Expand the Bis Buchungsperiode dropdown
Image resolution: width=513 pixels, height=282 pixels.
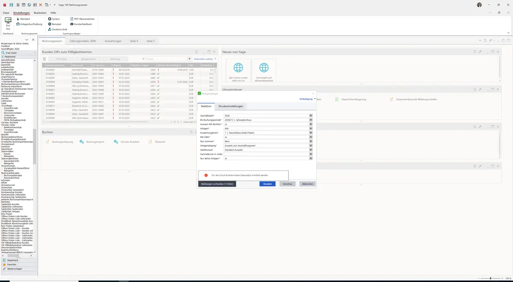pos(311,120)
